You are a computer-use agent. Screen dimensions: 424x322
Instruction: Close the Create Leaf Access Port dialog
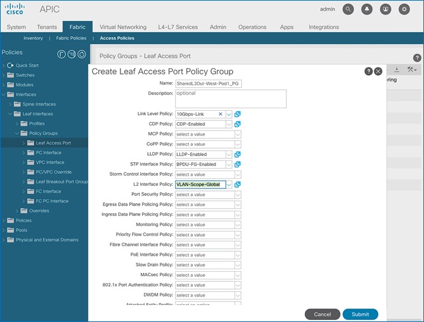[378, 71]
